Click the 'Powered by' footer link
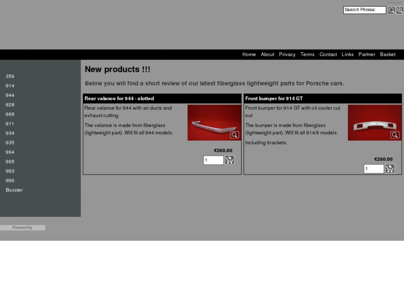 pyautogui.click(x=22, y=227)
